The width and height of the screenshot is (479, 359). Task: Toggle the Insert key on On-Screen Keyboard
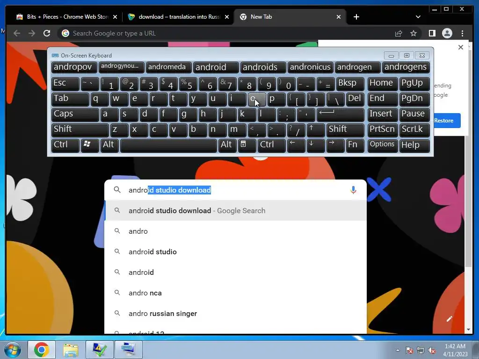click(x=383, y=114)
